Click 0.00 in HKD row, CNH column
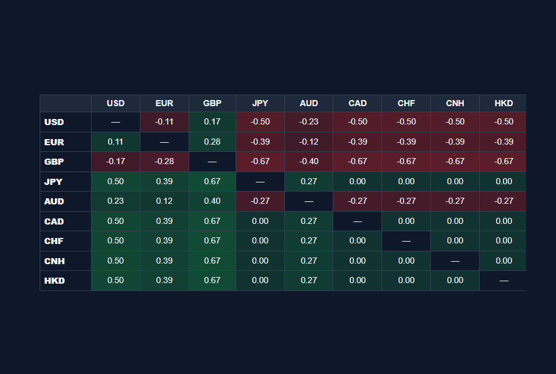The image size is (556, 374). click(455, 281)
